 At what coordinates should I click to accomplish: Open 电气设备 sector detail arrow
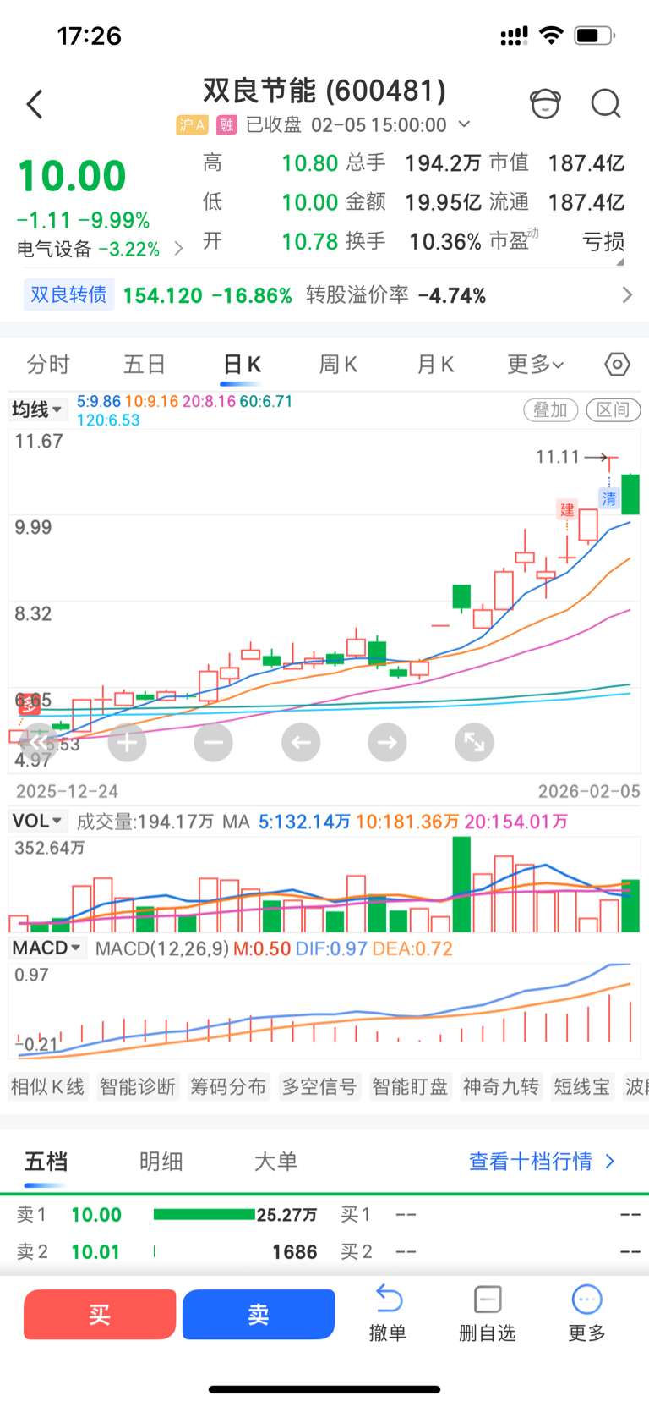178,249
